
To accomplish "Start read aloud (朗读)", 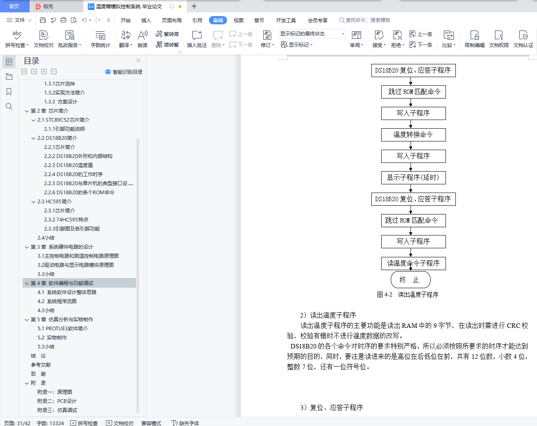I will [x=143, y=39].
